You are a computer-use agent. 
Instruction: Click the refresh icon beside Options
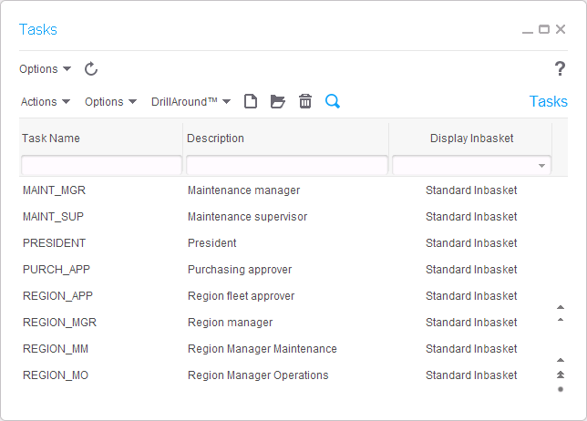click(x=91, y=69)
